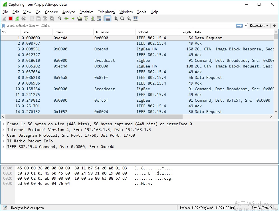
Task: Click the start capture shark fin icon
Action: pos(4,19)
